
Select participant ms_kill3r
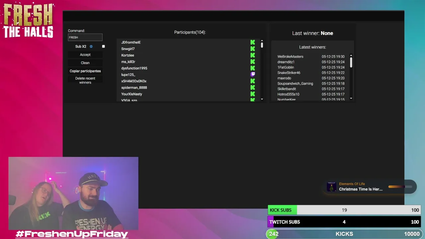128,62
